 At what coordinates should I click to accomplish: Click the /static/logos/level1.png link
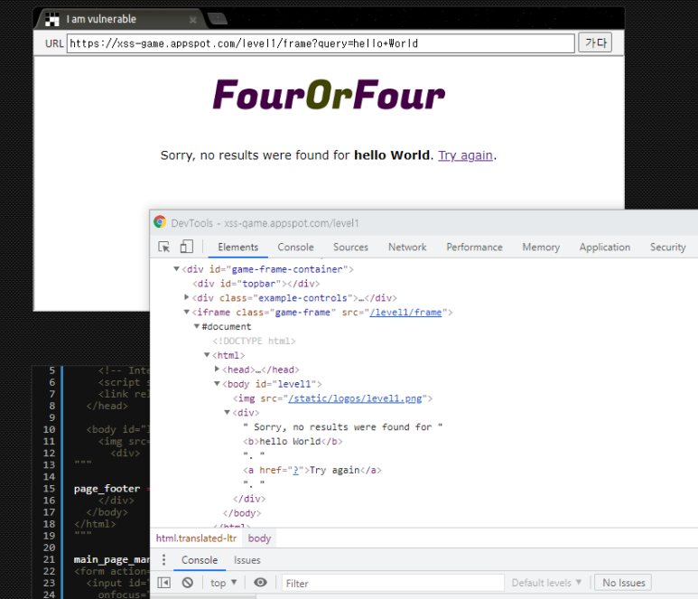pyautogui.click(x=355, y=398)
